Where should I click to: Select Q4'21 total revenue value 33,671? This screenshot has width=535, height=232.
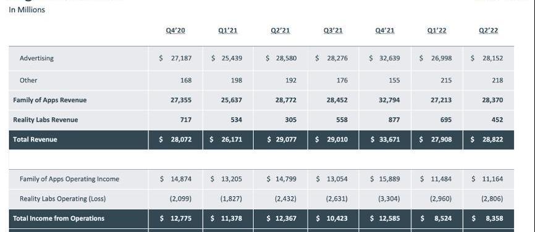(x=389, y=139)
